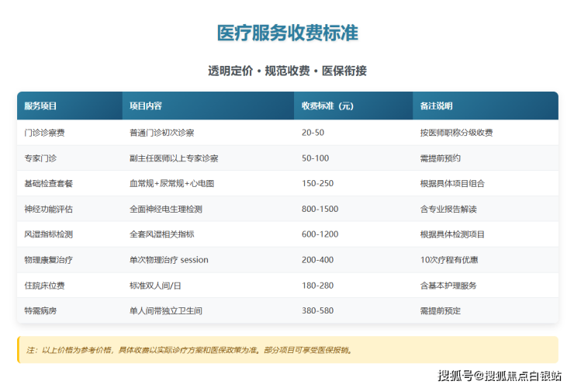The width and height of the screenshot is (574, 388).
Task: Click the 基础检查套餐 service item
Action: coord(48,184)
